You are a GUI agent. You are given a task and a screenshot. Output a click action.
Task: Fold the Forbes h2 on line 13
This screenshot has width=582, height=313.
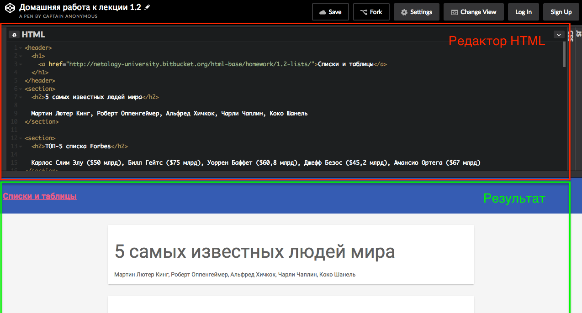coord(21,146)
